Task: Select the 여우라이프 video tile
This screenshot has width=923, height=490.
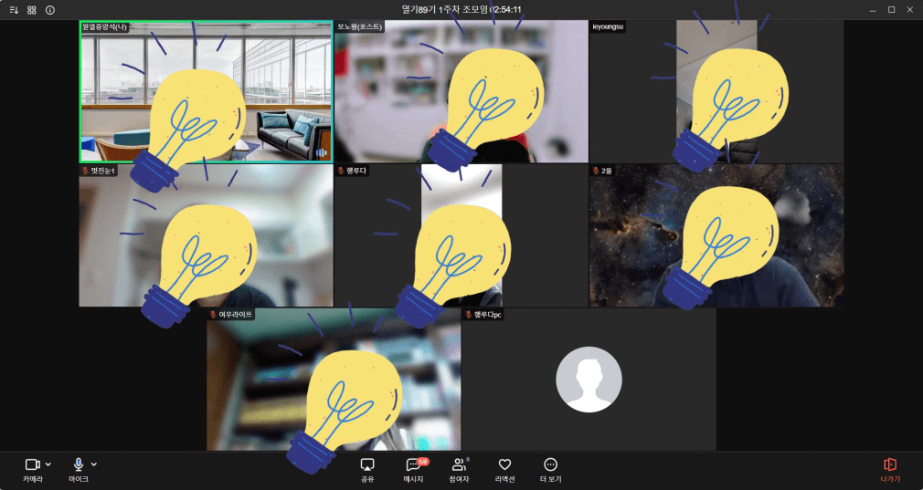Action: (334, 380)
